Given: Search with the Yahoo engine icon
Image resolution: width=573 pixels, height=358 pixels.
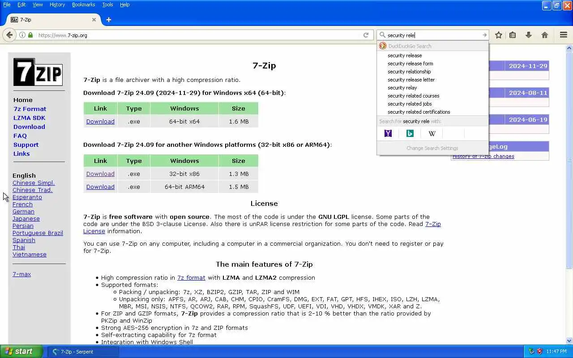Looking at the screenshot, I should click(388, 133).
